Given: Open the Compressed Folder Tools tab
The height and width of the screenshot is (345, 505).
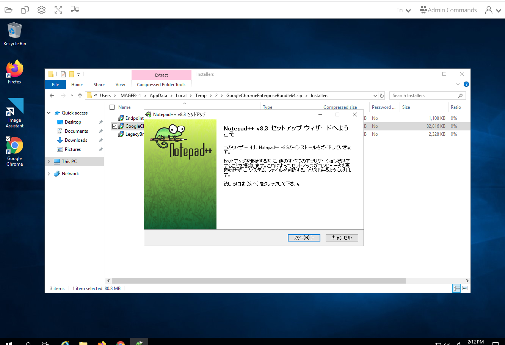Looking at the screenshot, I should tap(161, 85).
